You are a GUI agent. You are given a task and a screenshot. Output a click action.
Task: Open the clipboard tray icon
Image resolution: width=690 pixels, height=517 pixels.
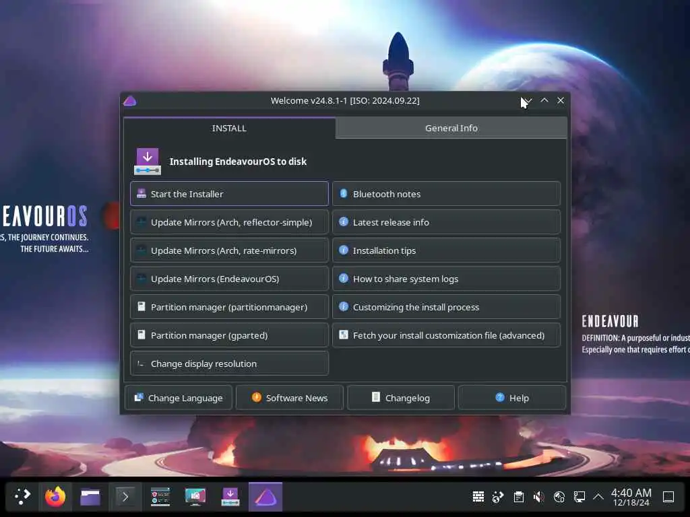coord(518,497)
